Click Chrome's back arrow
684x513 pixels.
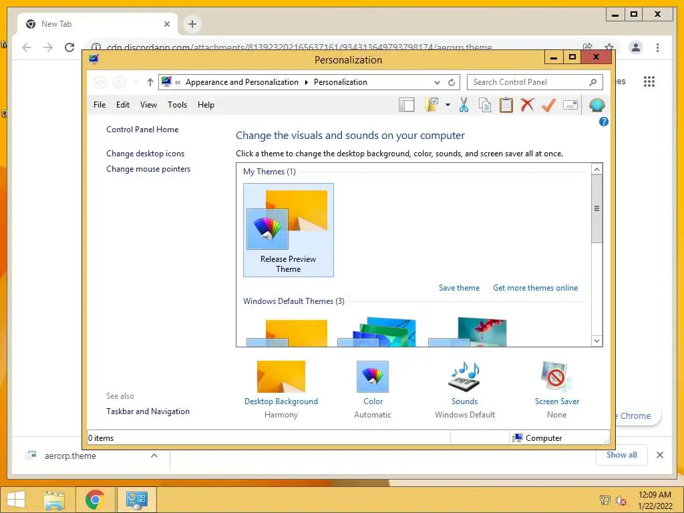(27, 47)
